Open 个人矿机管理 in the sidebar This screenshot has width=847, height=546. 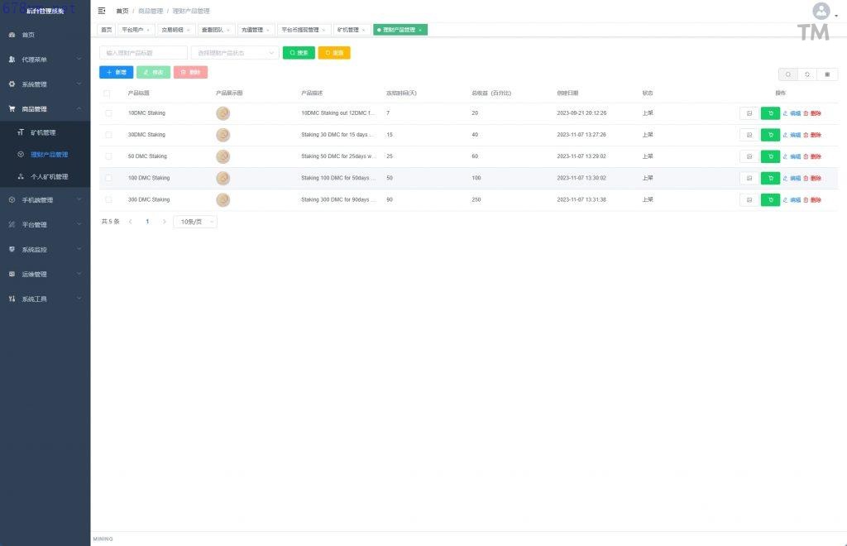[49, 176]
